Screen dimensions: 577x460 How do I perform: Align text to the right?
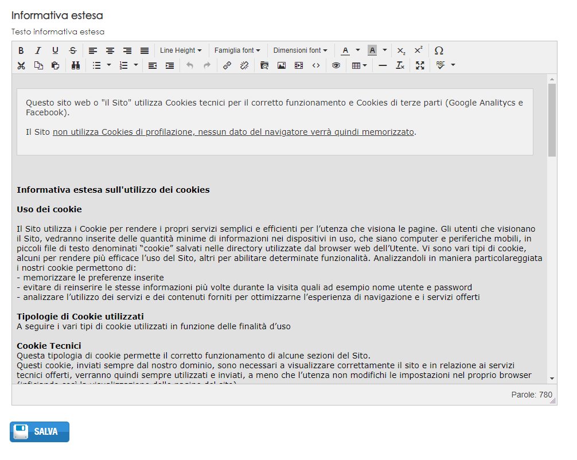pyautogui.click(x=127, y=50)
